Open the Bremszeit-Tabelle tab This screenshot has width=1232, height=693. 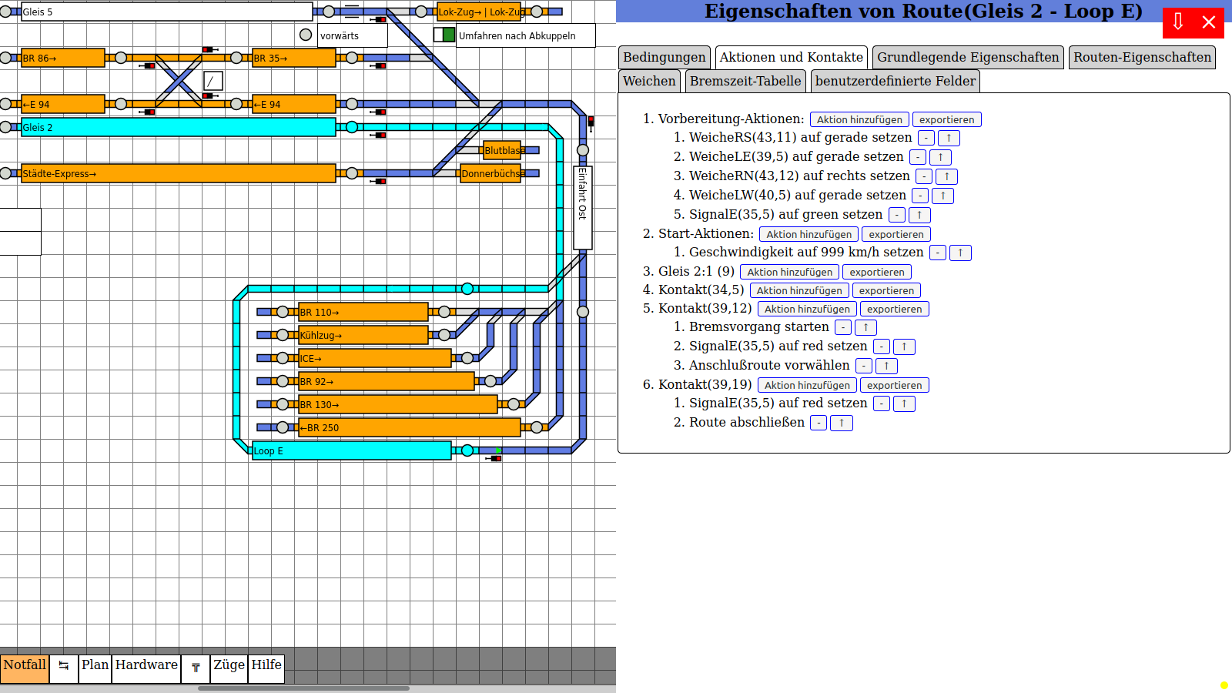click(745, 82)
